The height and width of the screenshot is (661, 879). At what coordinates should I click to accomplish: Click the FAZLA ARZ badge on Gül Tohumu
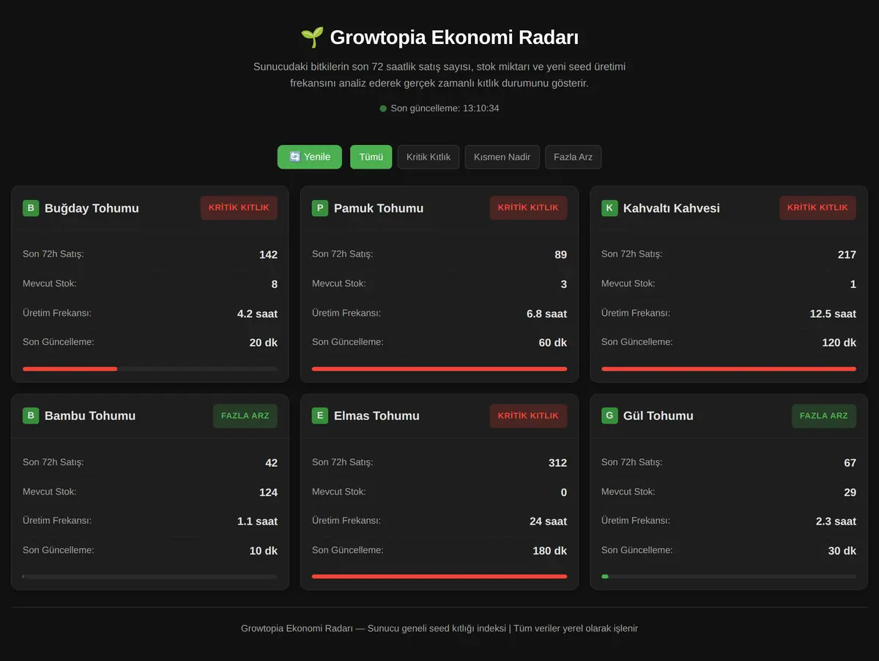824,416
